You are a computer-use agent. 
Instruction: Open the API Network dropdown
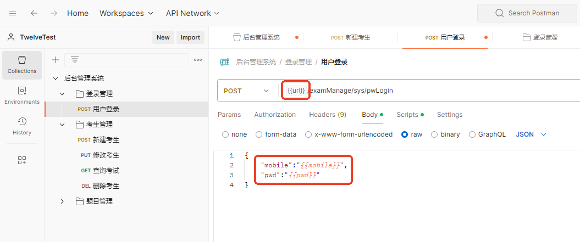(193, 13)
